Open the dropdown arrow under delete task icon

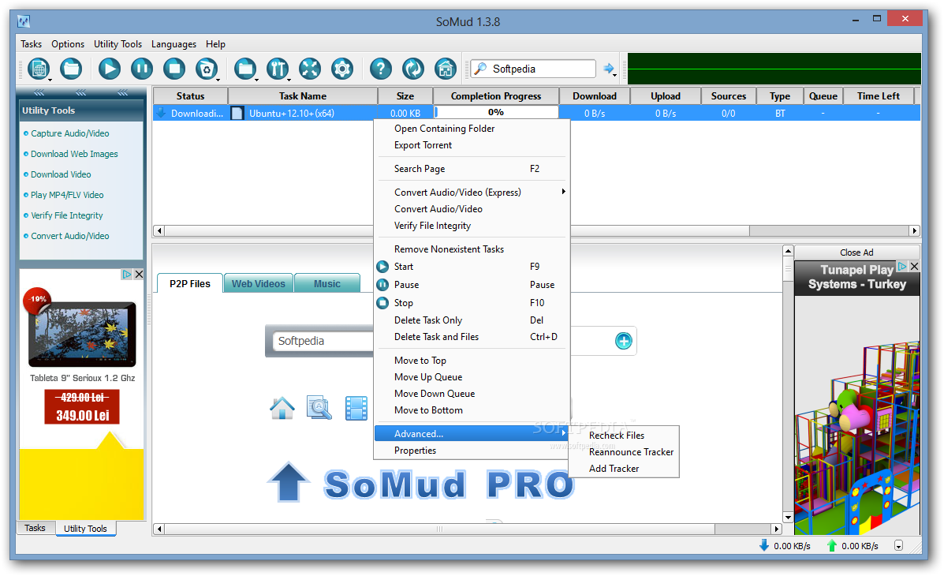pos(218,80)
